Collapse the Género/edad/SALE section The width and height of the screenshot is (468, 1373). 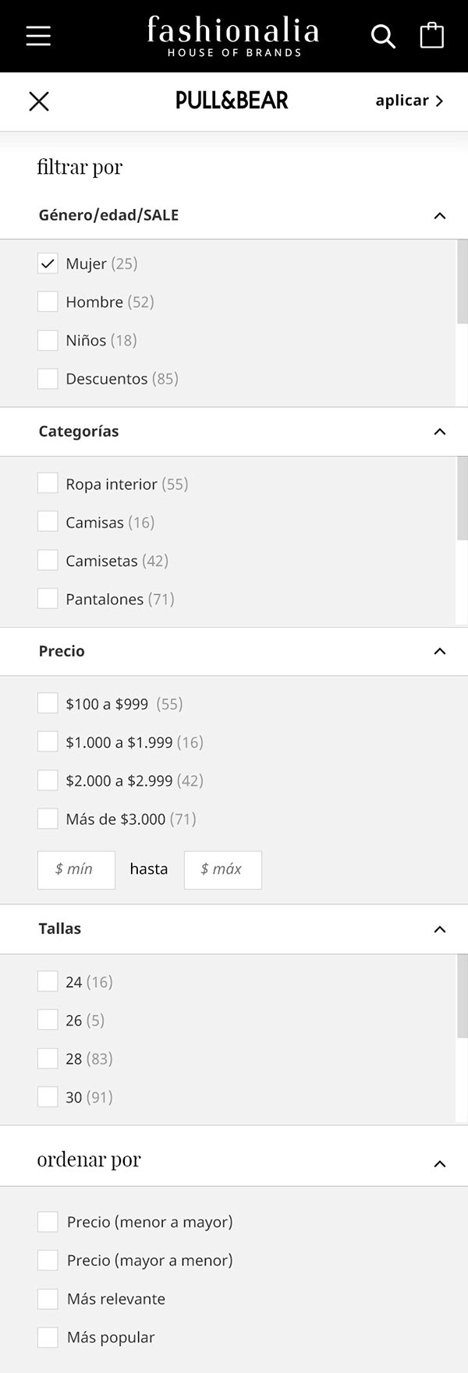[439, 216]
